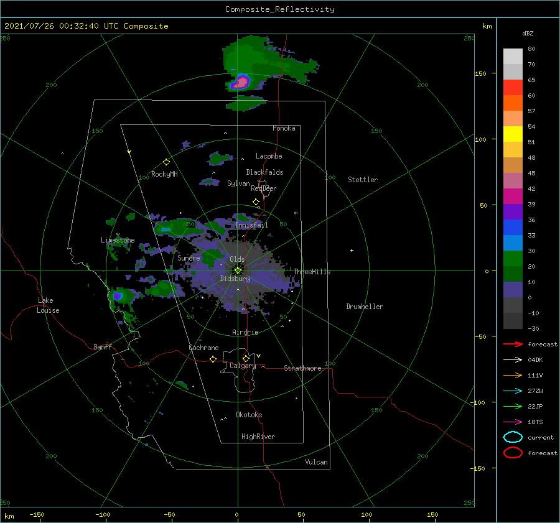Click the Limestone label on map
Screen dimensions: 560x523
(118, 240)
